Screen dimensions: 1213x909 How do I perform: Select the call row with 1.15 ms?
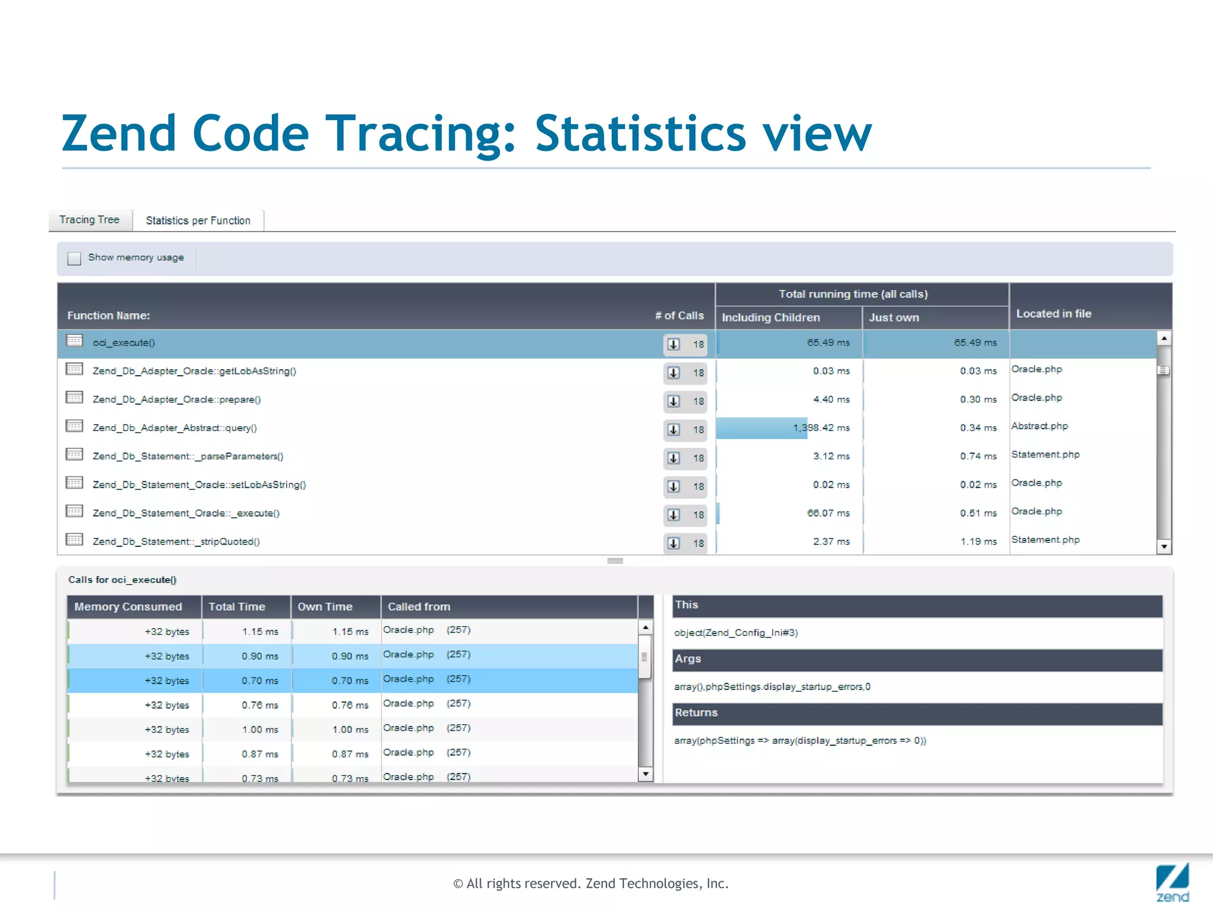[x=352, y=631]
